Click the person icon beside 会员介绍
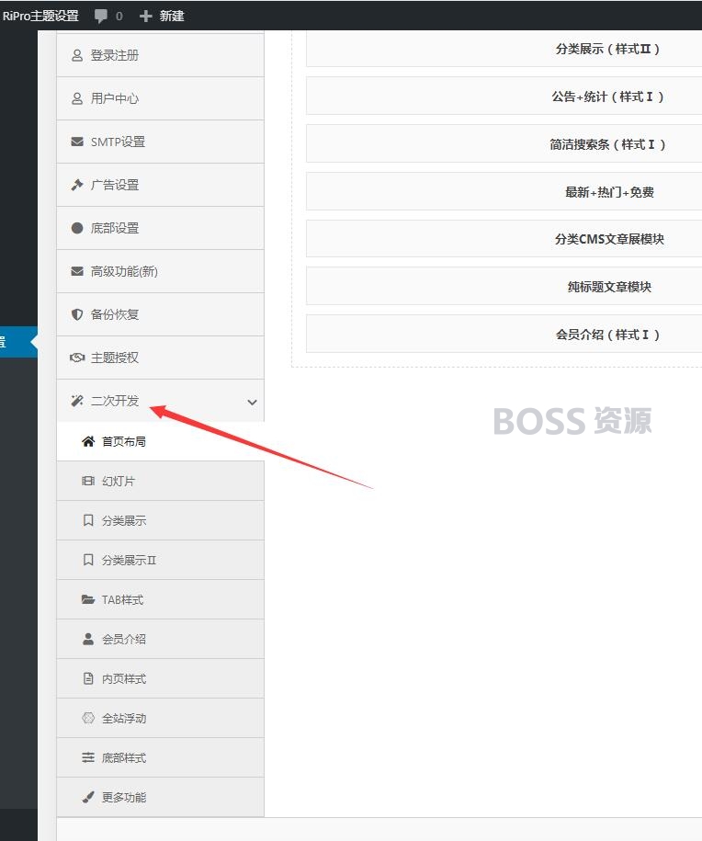The image size is (702, 841). 88,640
